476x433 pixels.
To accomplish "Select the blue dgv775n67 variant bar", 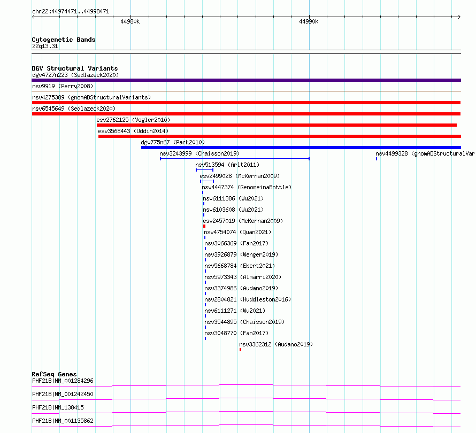I will (301, 148).
